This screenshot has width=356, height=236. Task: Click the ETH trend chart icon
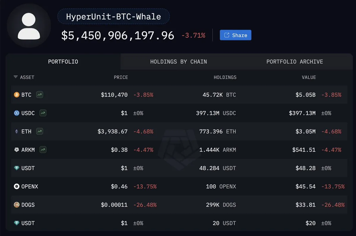39,131
